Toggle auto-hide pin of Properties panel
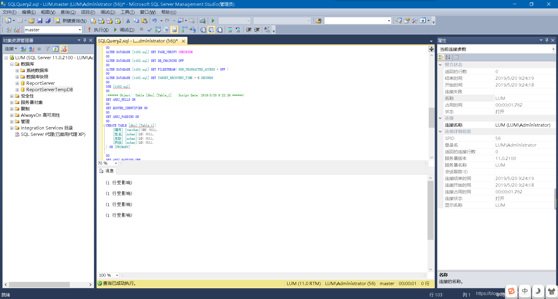This screenshot has height=299, width=558. pos(547,40)
